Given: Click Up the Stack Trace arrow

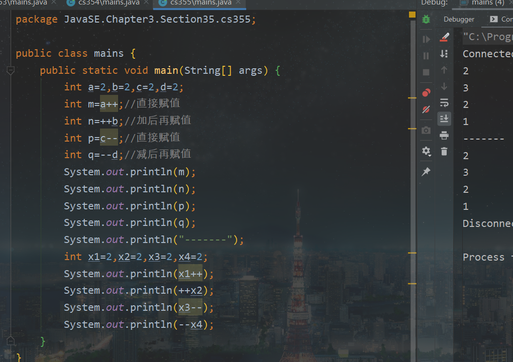Looking at the screenshot, I should coord(444,70).
